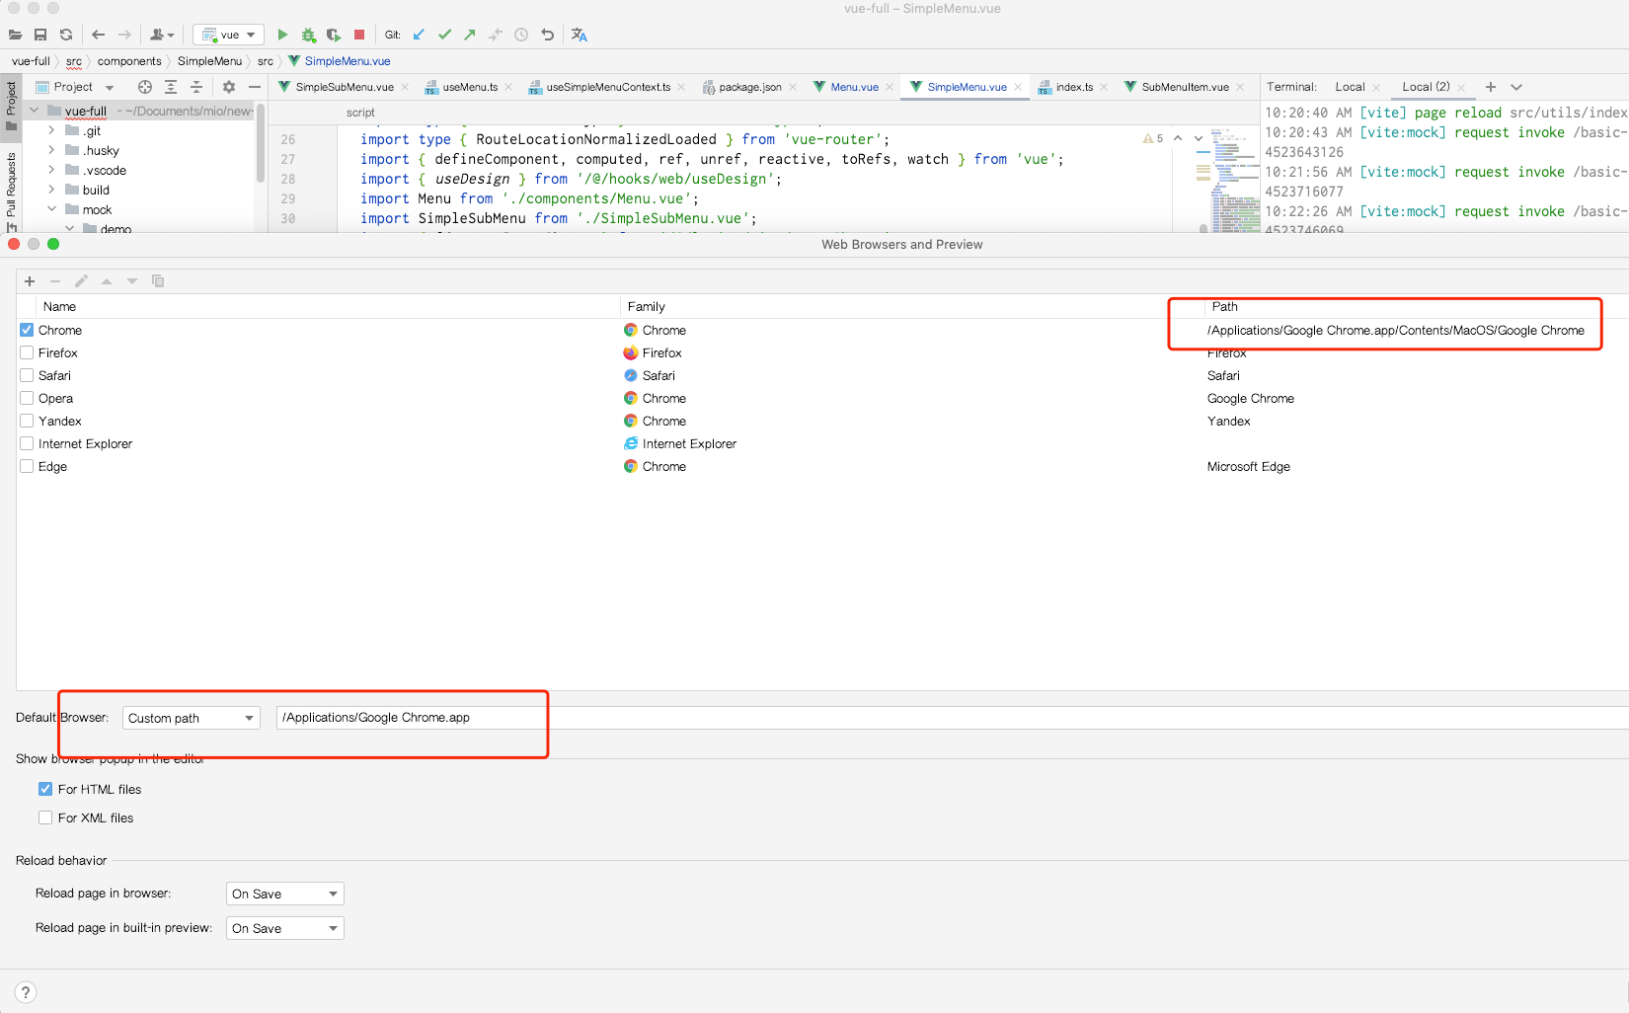Image resolution: width=1629 pixels, height=1013 pixels.
Task: Enable the Opera browser checkbox
Action: click(27, 398)
